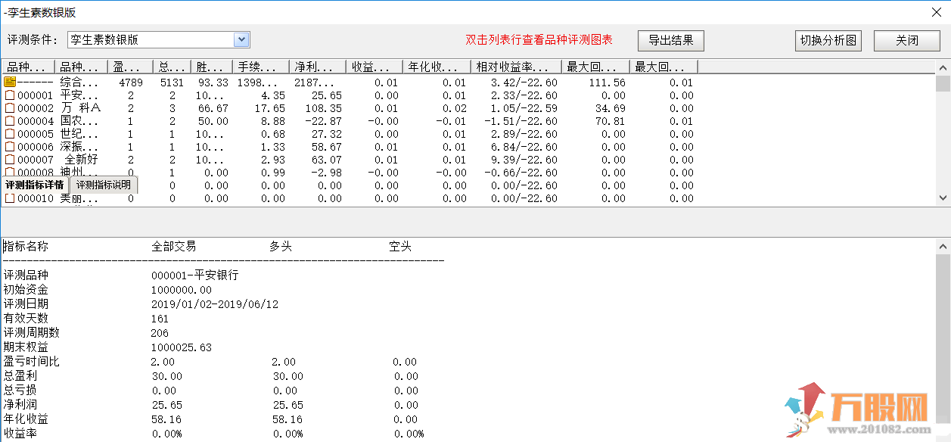Sort by the second 品种 column header
Screen dimensions: 951x442
81,67
